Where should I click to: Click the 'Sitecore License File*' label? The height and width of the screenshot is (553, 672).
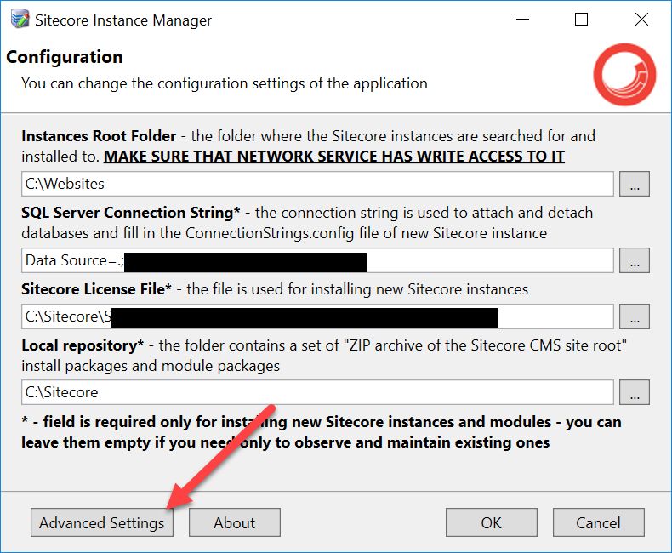[x=96, y=289]
